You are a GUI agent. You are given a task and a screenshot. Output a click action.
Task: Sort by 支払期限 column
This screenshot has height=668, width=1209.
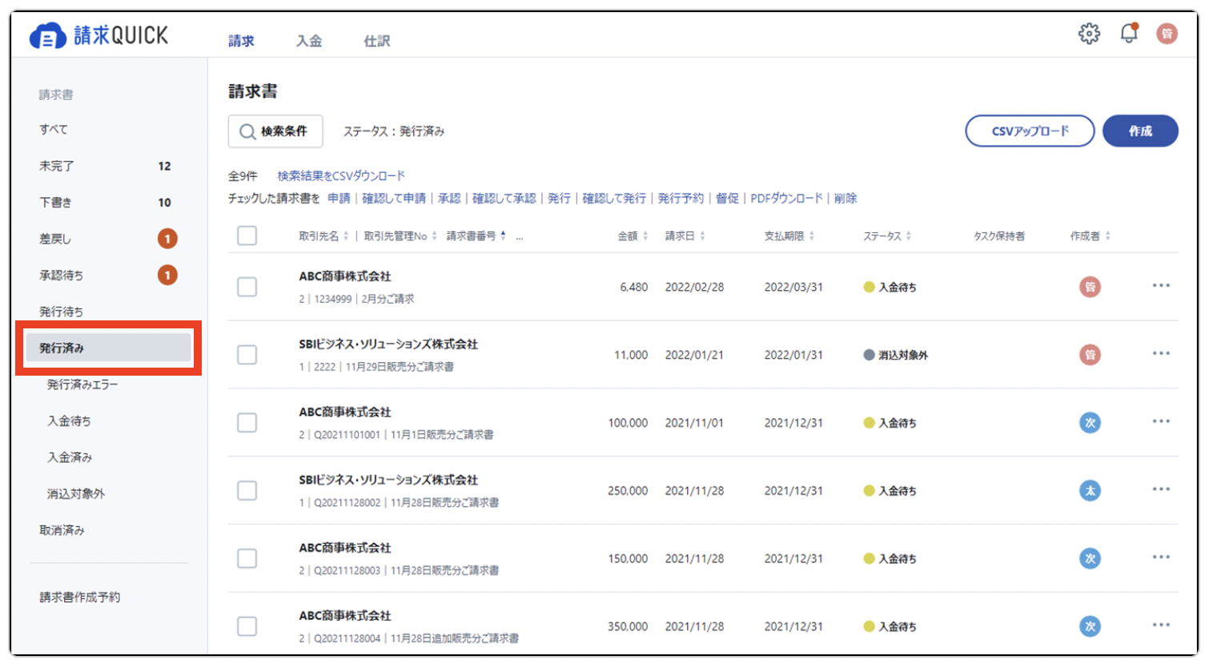[x=789, y=236]
